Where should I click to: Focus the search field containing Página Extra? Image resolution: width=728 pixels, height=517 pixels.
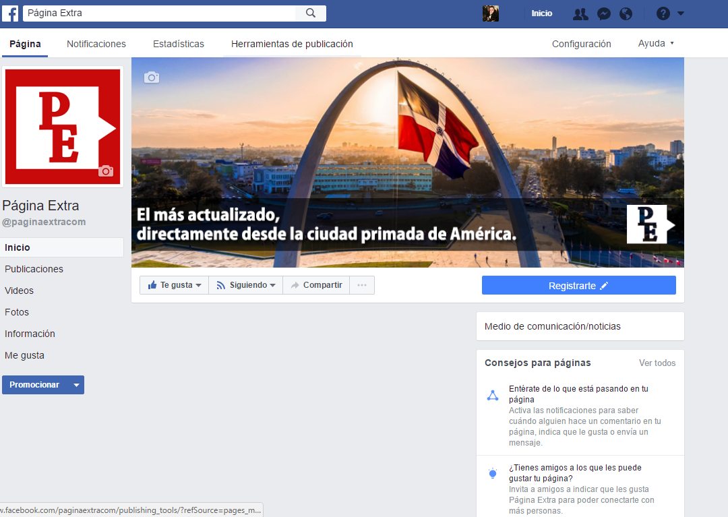[160, 13]
